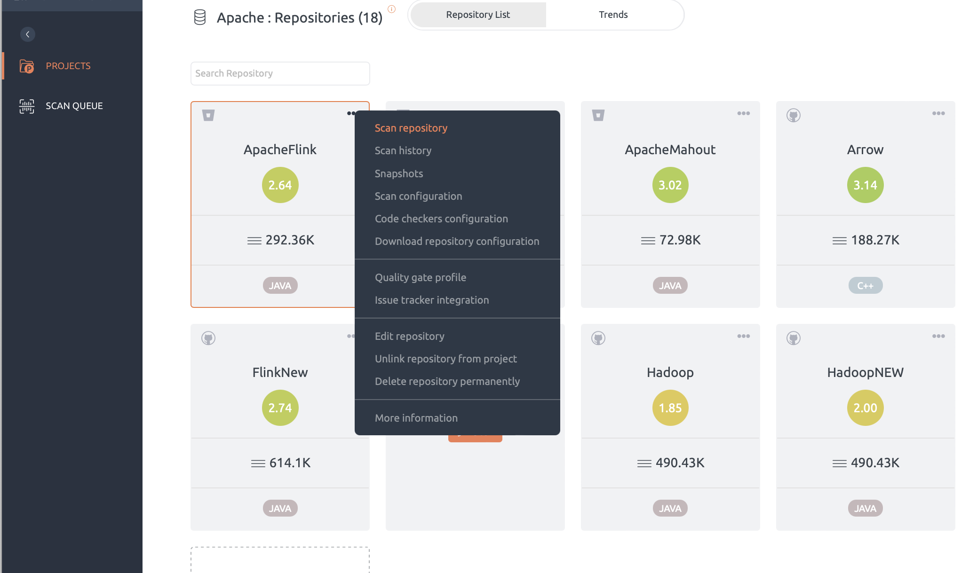Click the 2.64 score circle on ApacheFlink

280,185
